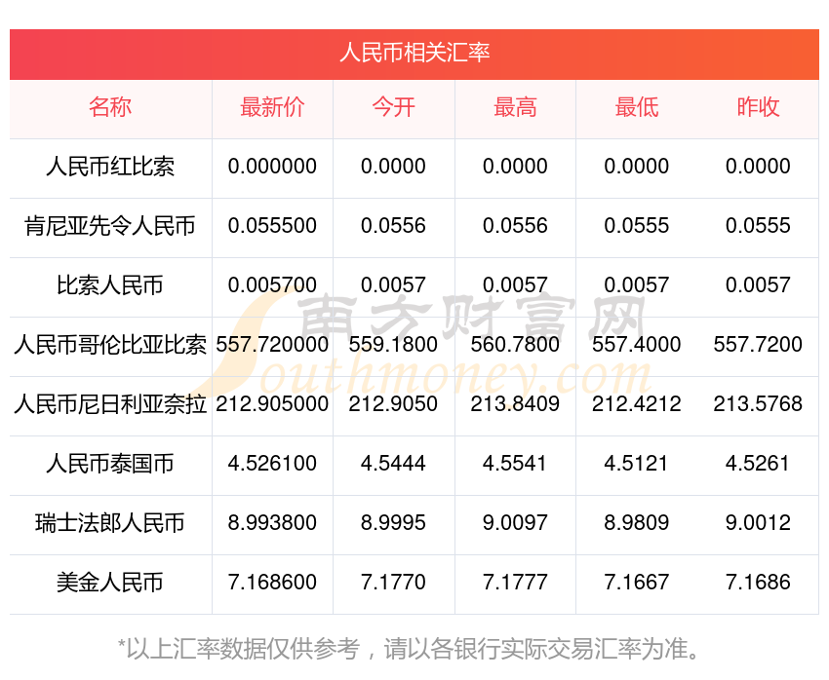The width and height of the screenshot is (829, 680).
Task: Click the 比索人民币 row name
Action: point(110,285)
